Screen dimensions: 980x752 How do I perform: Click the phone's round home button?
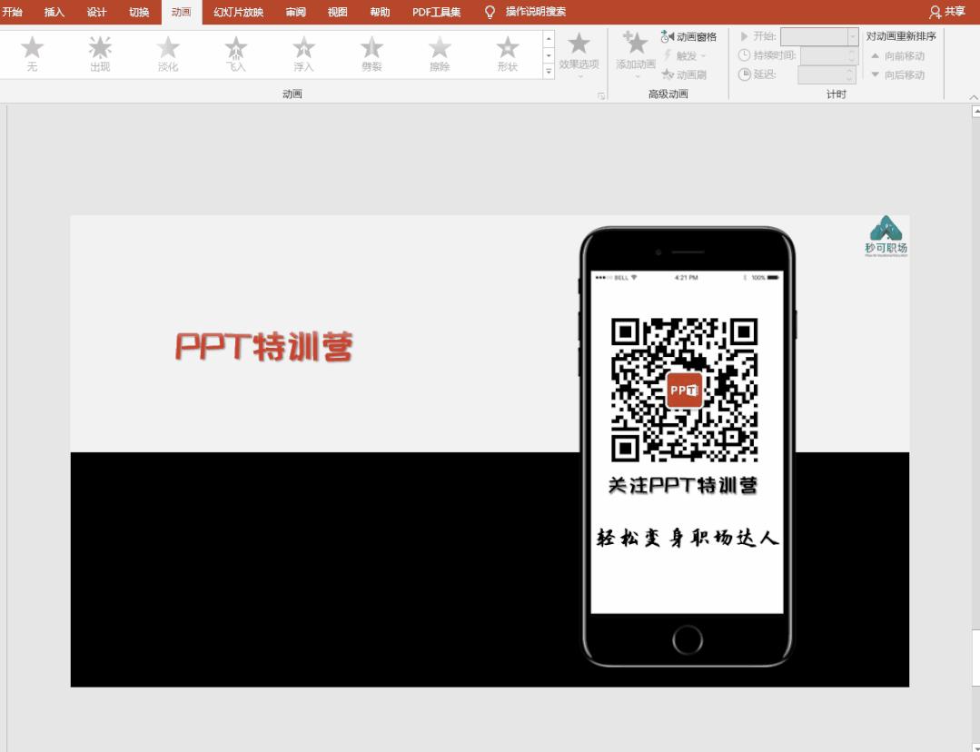pyautogui.click(x=688, y=639)
